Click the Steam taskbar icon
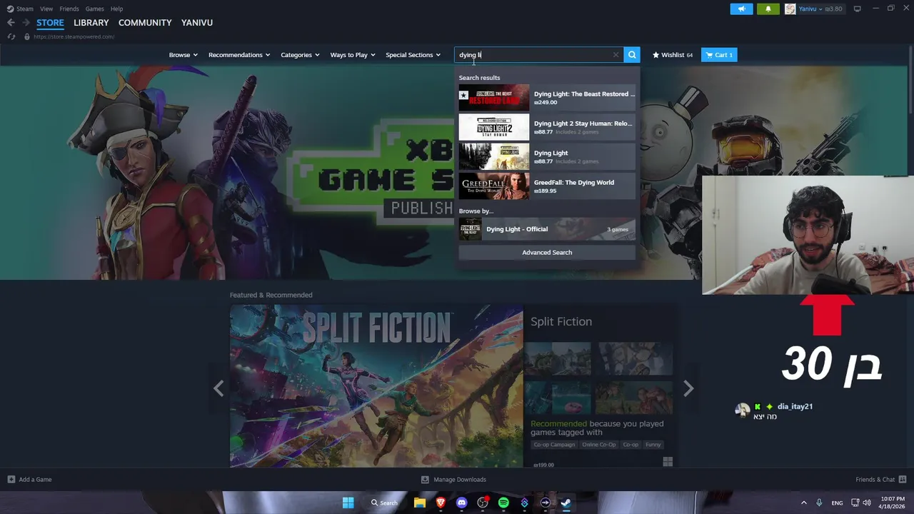 pyautogui.click(x=566, y=503)
